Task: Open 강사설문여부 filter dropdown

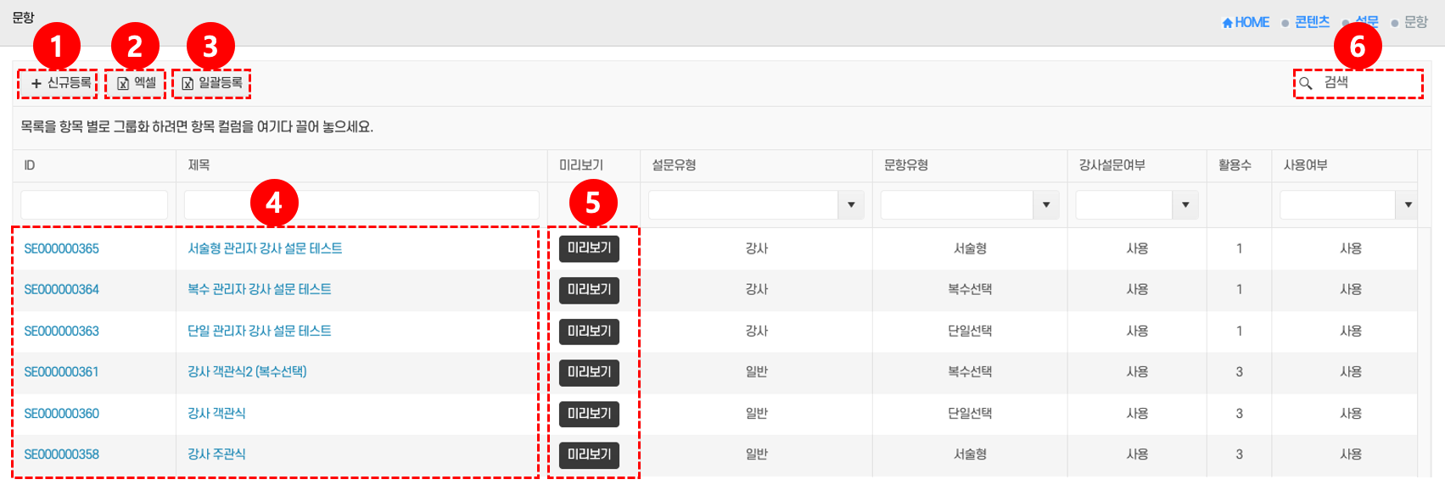Action: 1185,205
